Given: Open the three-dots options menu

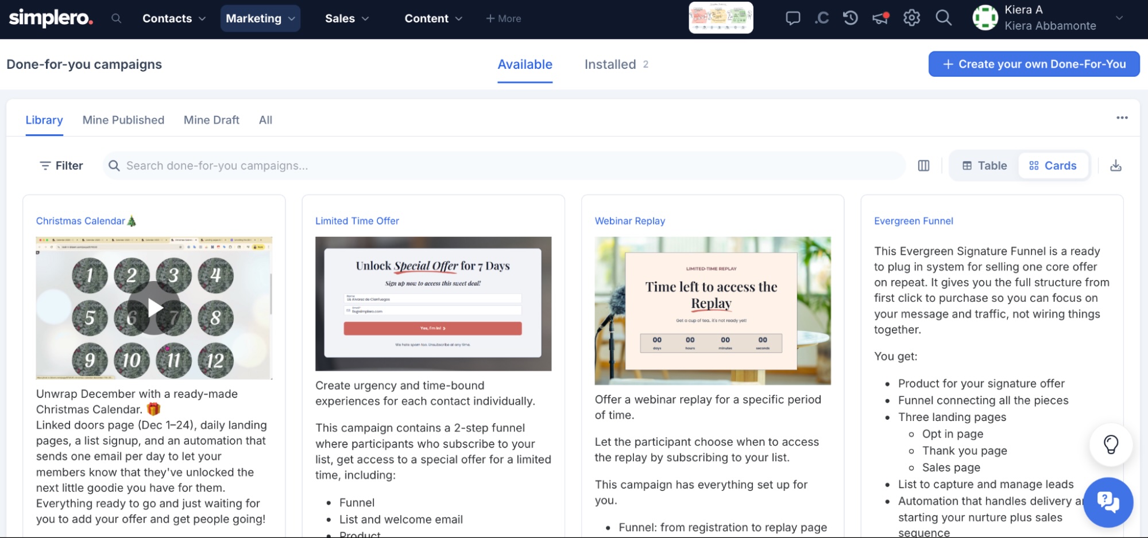Looking at the screenshot, I should tap(1122, 118).
